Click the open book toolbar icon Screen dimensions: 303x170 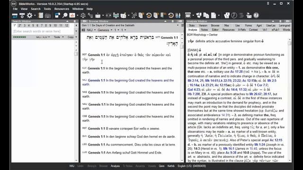click(x=98, y=16)
